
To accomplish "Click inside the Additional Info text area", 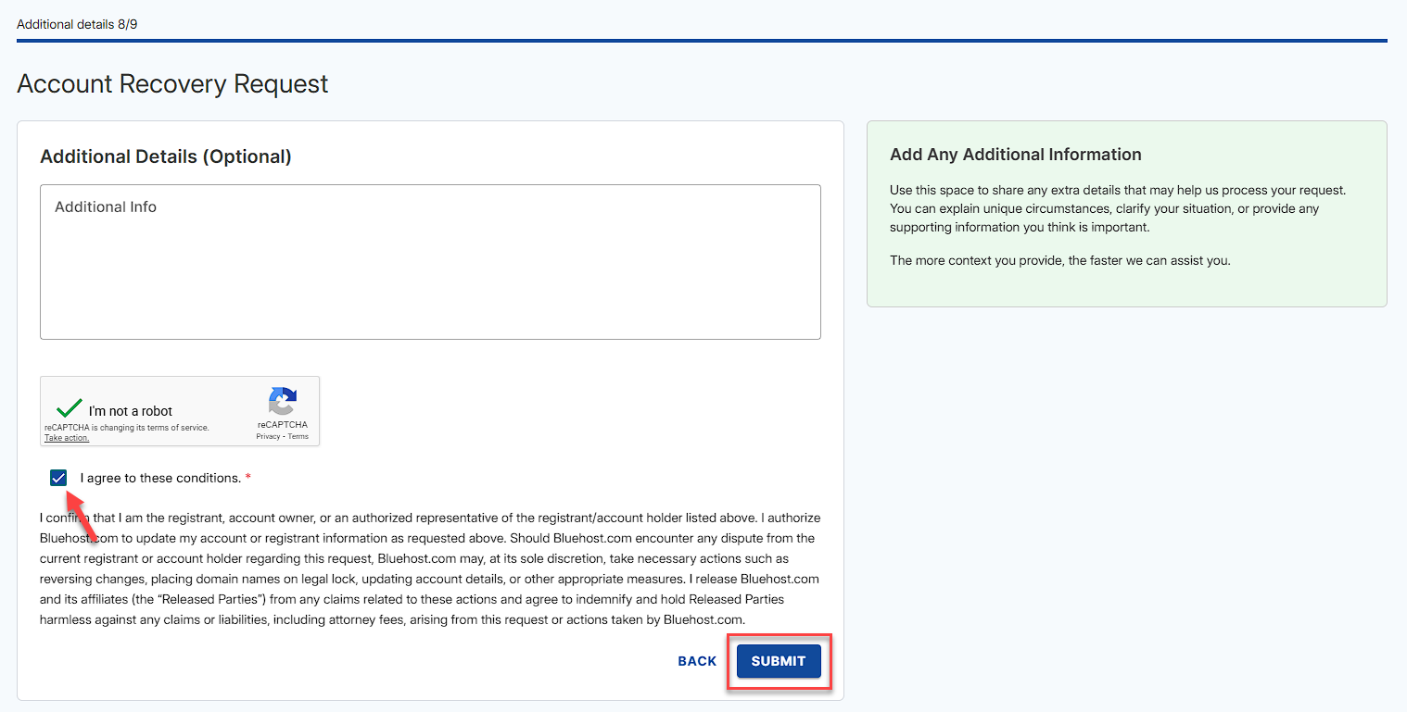I will (430, 261).
